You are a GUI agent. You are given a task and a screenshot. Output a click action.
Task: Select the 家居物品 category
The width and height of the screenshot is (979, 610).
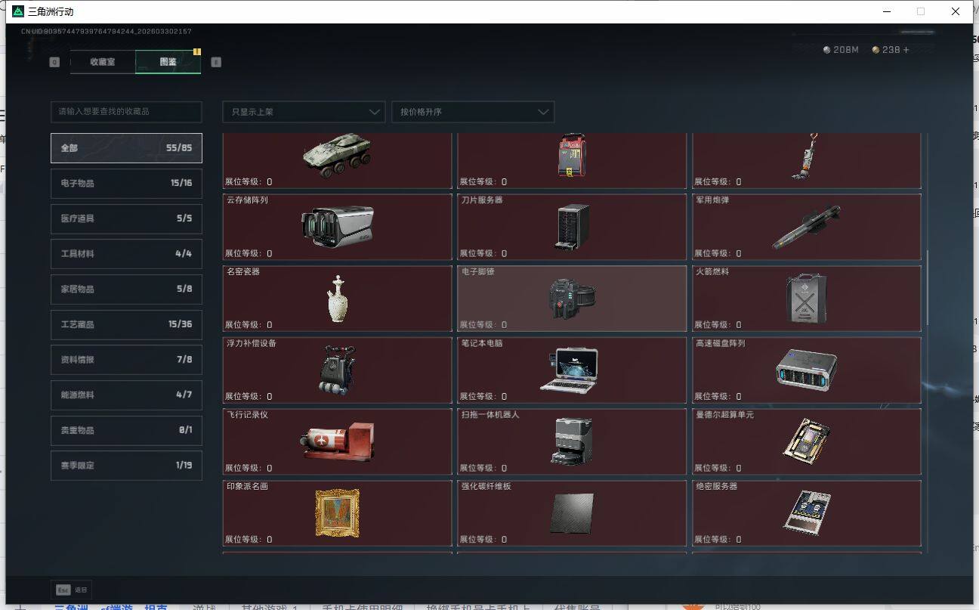(x=126, y=289)
